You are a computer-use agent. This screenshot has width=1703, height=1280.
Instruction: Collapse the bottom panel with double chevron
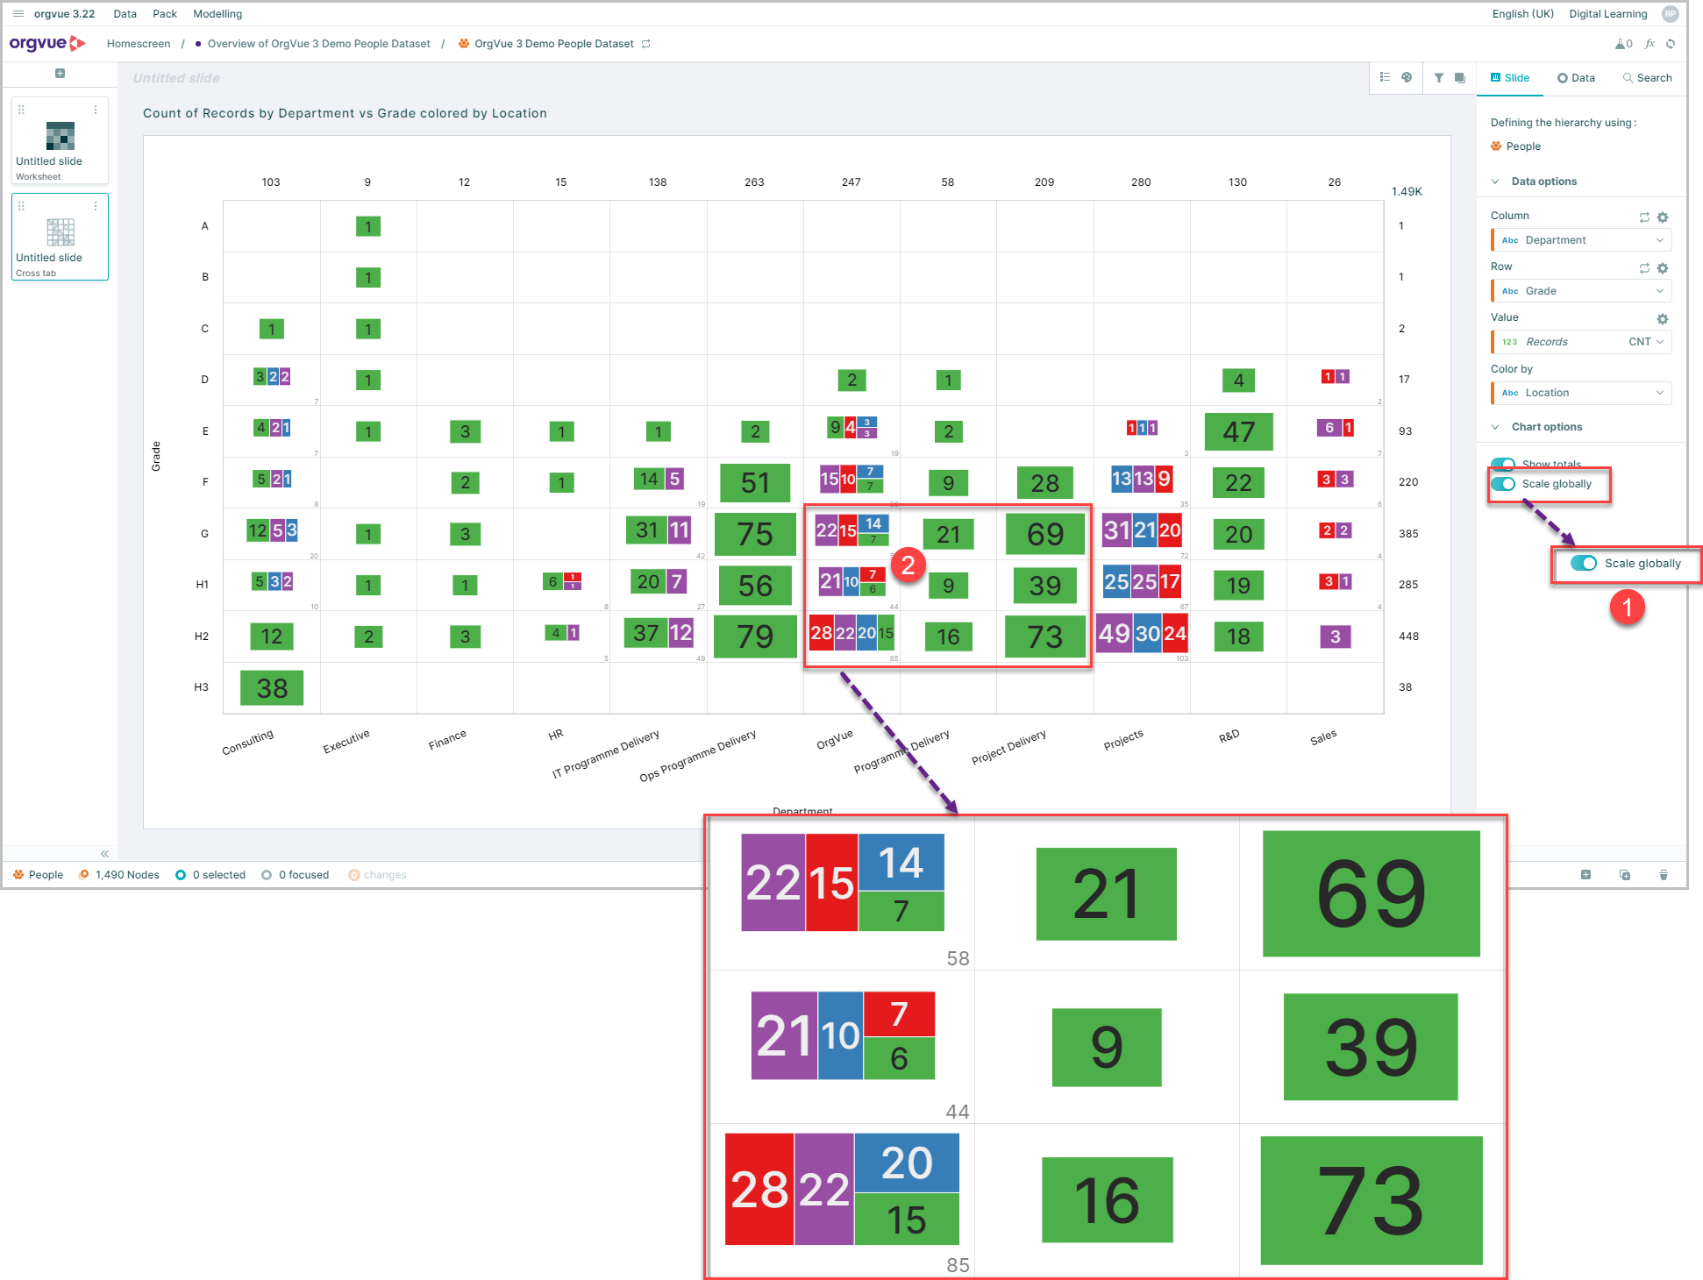click(x=104, y=854)
